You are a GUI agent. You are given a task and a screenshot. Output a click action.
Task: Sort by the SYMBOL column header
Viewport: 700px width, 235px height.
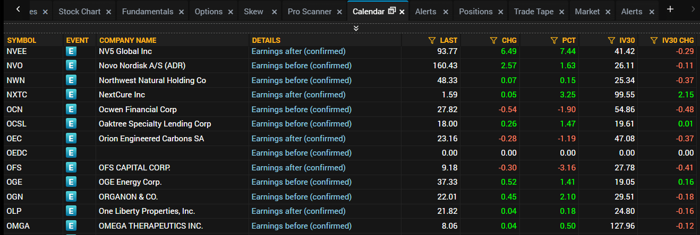coord(22,40)
